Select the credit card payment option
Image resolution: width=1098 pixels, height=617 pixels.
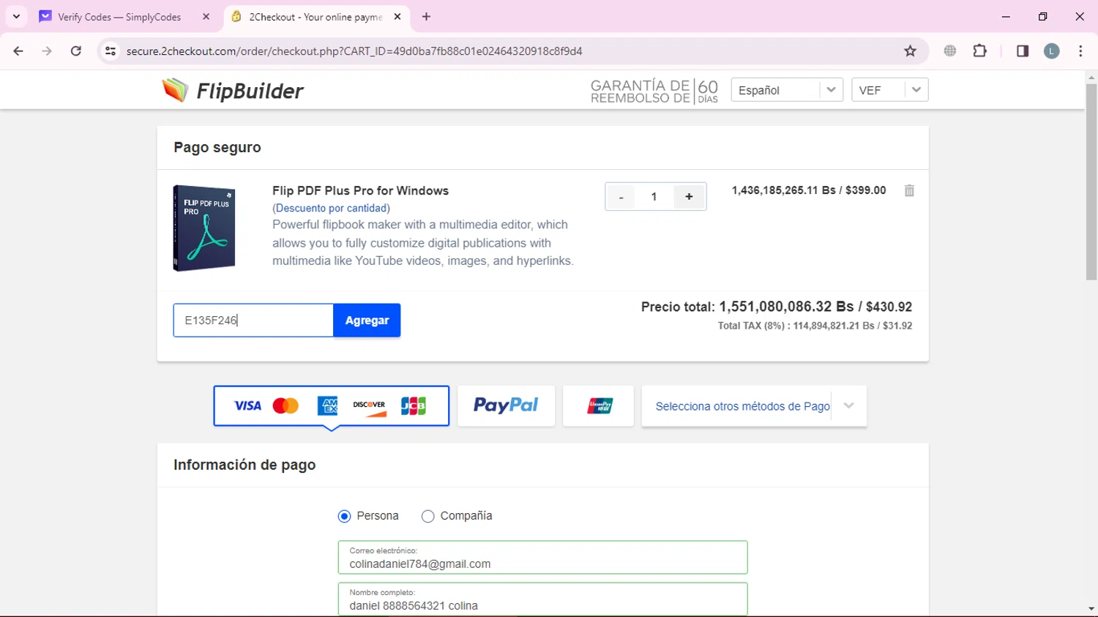tap(331, 405)
